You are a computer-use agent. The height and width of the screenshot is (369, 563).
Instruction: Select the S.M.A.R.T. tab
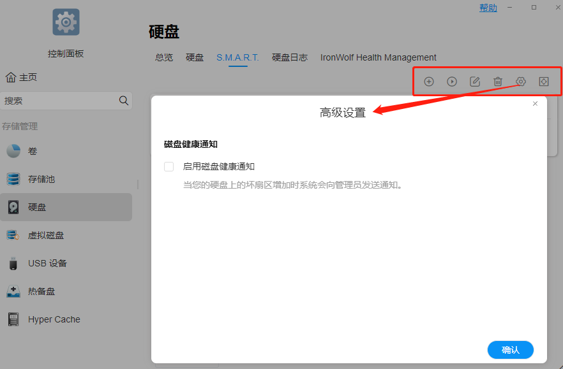coord(237,57)
